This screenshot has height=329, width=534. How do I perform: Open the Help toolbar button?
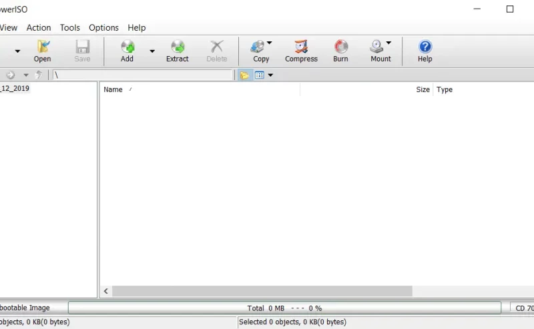[x=425, y=51]
